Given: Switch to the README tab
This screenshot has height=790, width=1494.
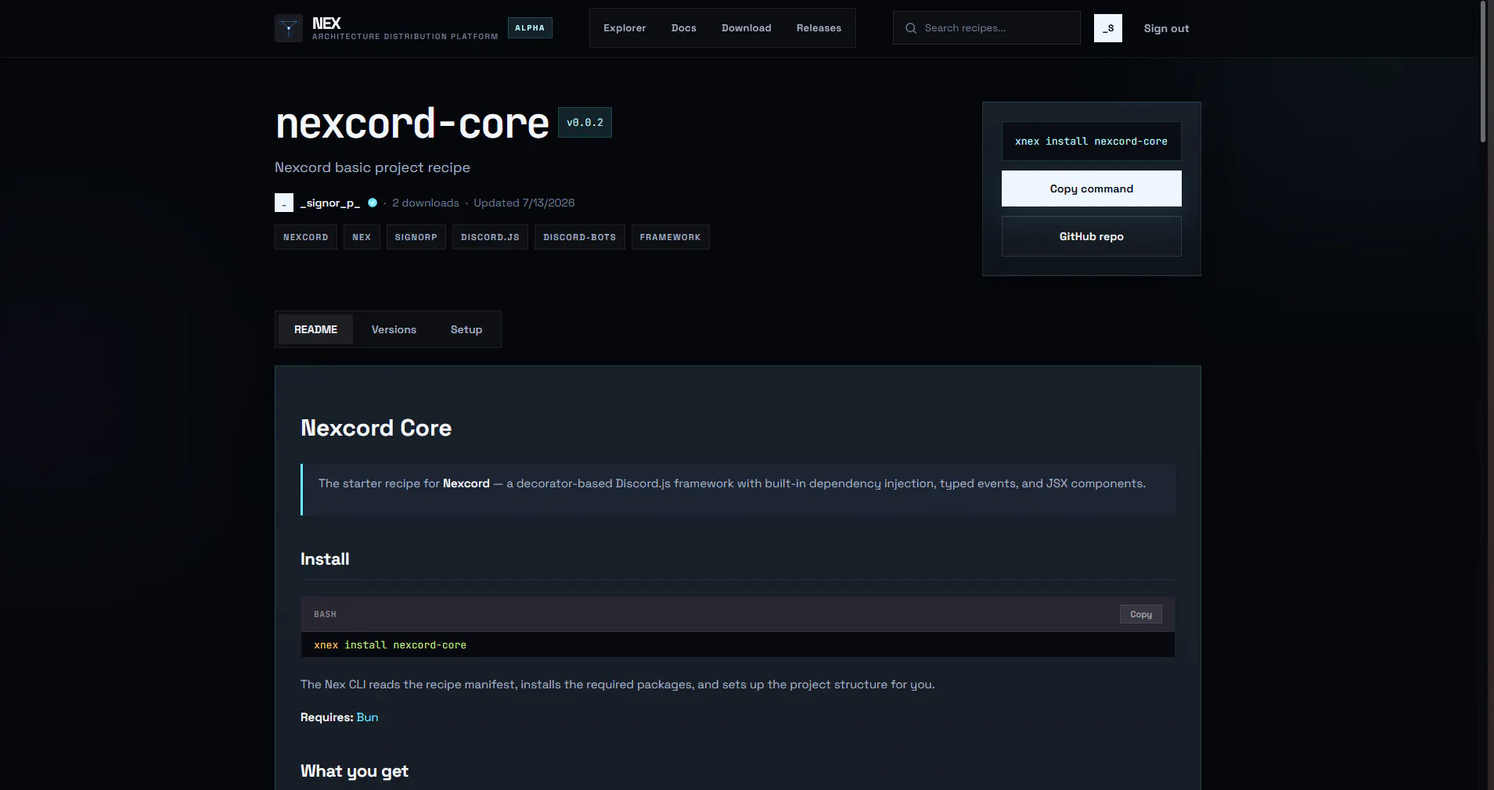Looking at the screenshot, I should click(315, 329).
